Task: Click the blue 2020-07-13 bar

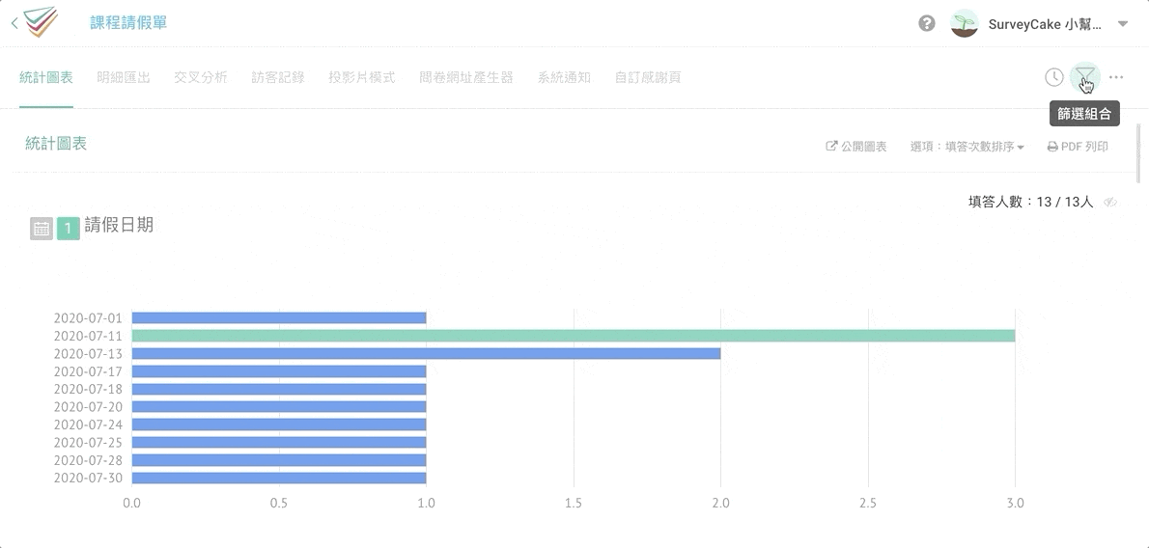Action: [426, 353]
